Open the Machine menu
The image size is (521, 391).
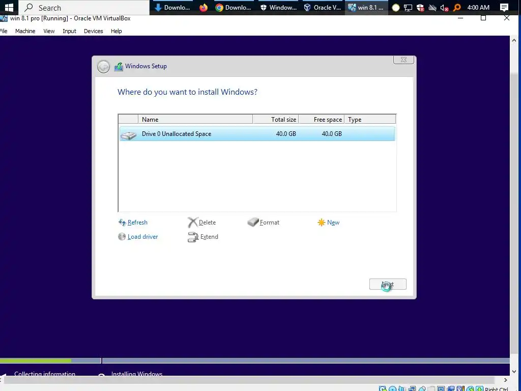pos(25,31)
